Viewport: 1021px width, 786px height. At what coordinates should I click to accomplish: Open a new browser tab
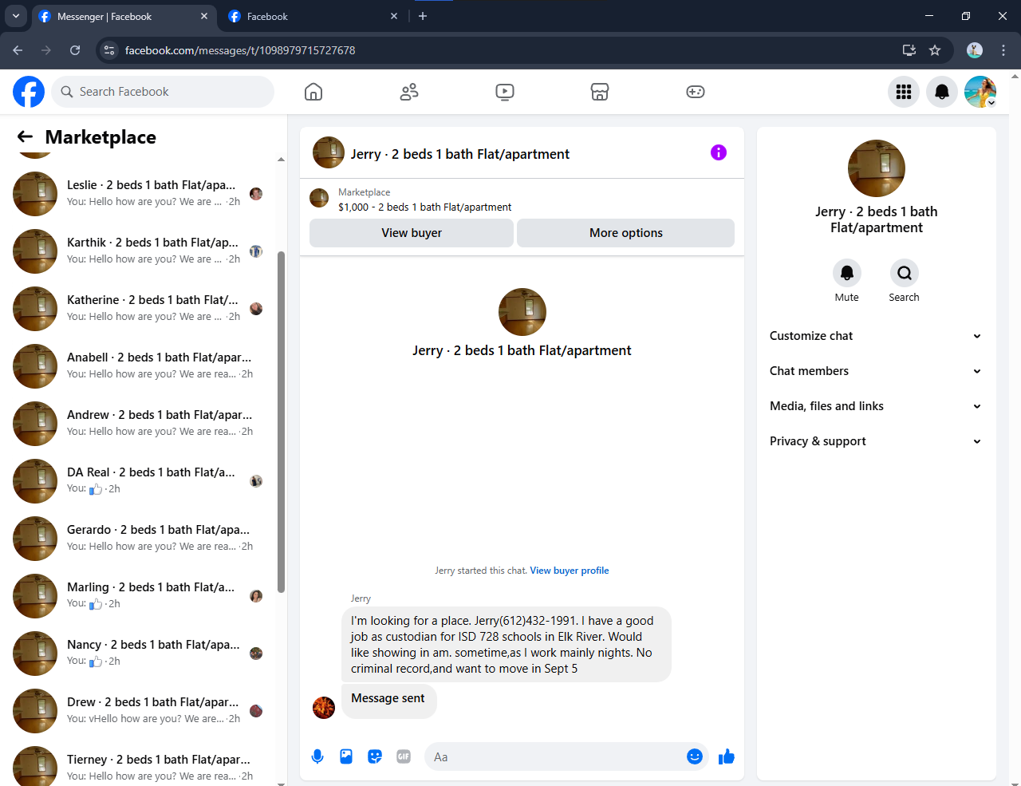point(423,16)
